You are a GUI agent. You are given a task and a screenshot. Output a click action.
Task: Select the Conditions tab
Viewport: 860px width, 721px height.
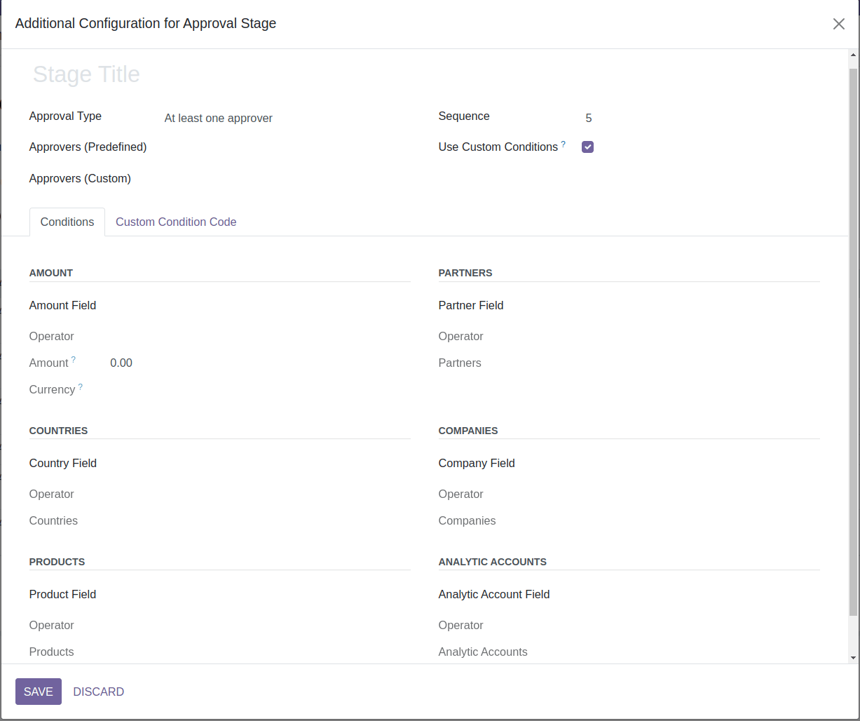(x=67, y=222)
